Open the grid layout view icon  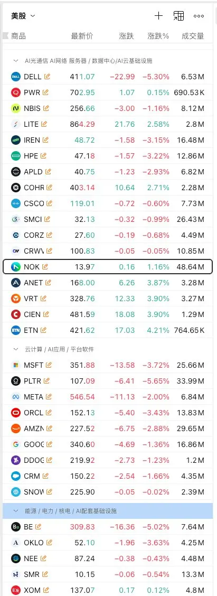pos(178,15)
